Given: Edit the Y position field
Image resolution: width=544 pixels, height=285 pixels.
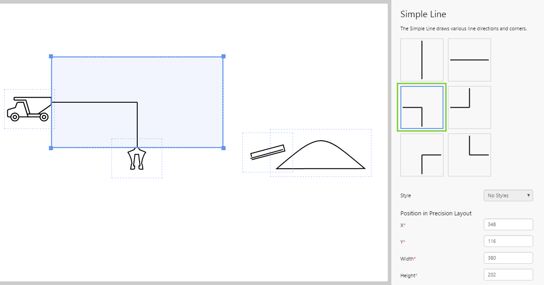Looking at the screenshot, I should point(508,241).
